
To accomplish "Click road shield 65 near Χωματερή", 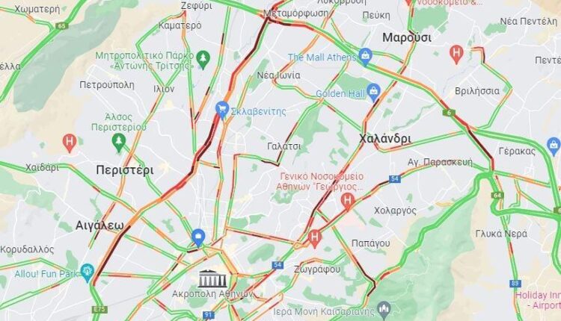I will pos(62,25).
